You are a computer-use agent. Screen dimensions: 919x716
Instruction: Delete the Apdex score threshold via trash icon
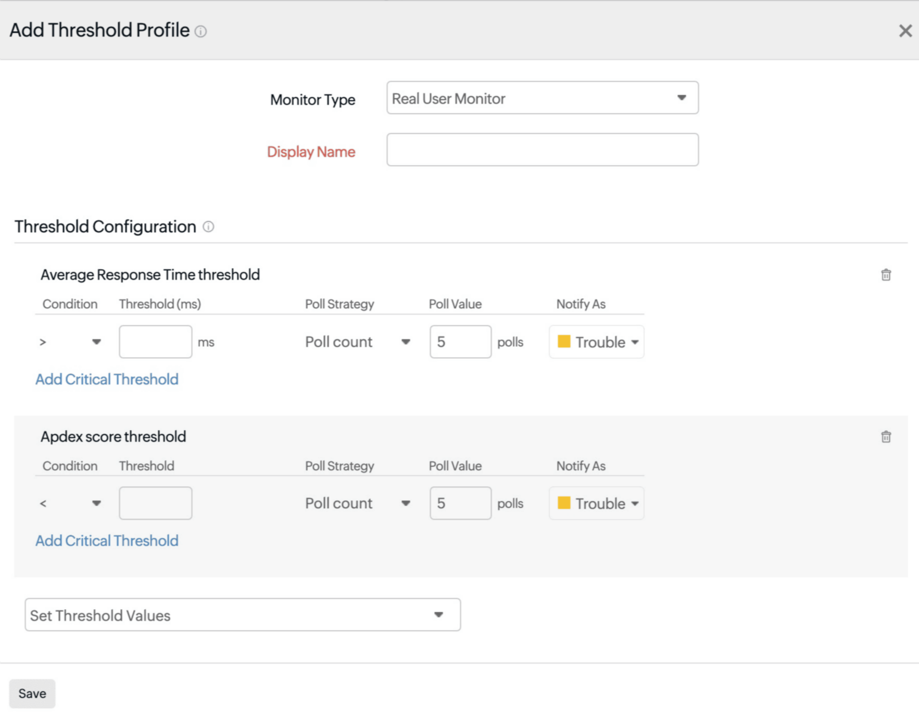coord(887,437)
